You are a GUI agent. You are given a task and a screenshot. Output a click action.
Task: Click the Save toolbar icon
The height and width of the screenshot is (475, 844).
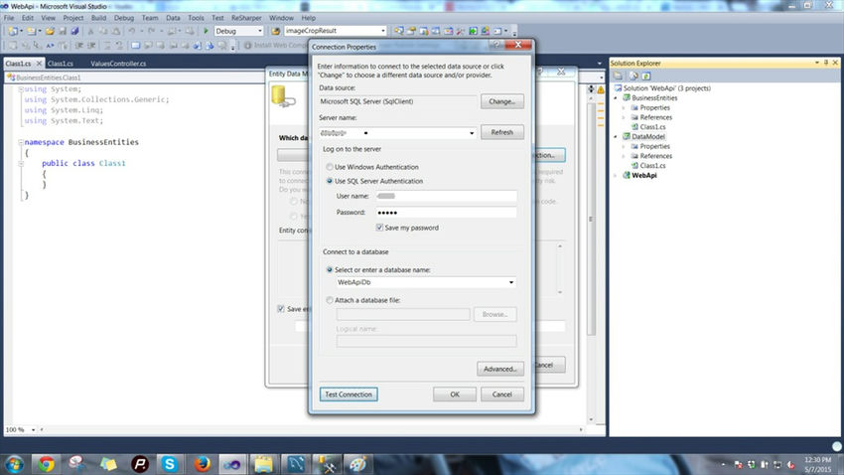point(63,31)
